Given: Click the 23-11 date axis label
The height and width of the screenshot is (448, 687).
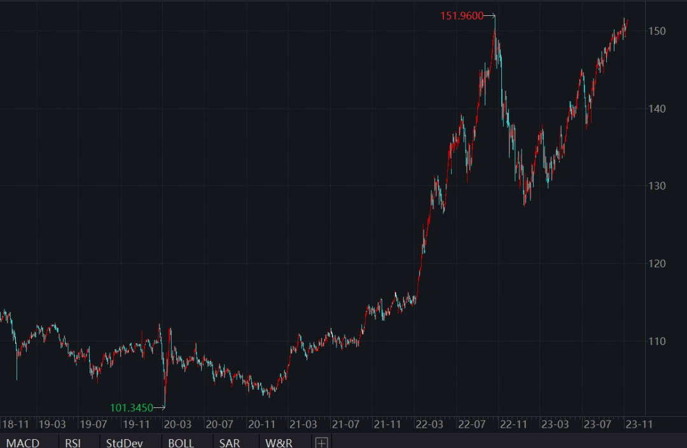Looking at the screenshot, I should (x=639, y=424).
